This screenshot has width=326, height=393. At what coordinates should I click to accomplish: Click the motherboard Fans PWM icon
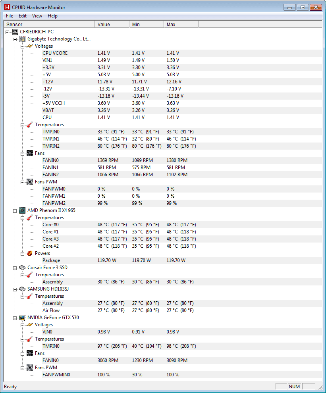point(30,182)
